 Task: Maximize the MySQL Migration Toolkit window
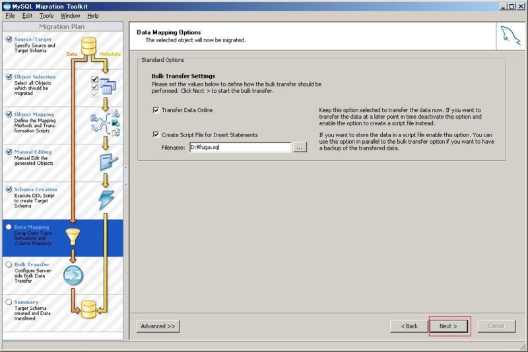coord(511,7)
